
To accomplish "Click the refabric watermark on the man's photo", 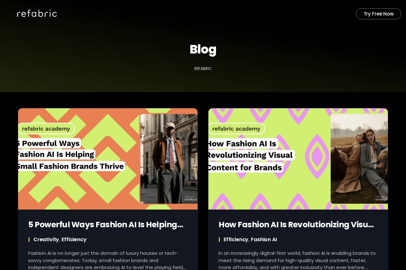I will click(190, 198).
